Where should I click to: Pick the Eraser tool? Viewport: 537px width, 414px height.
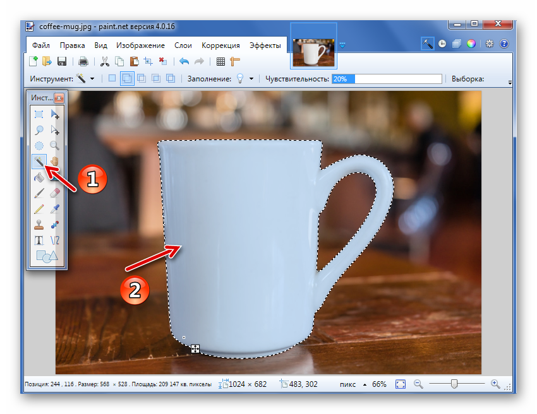click(55, 192)
